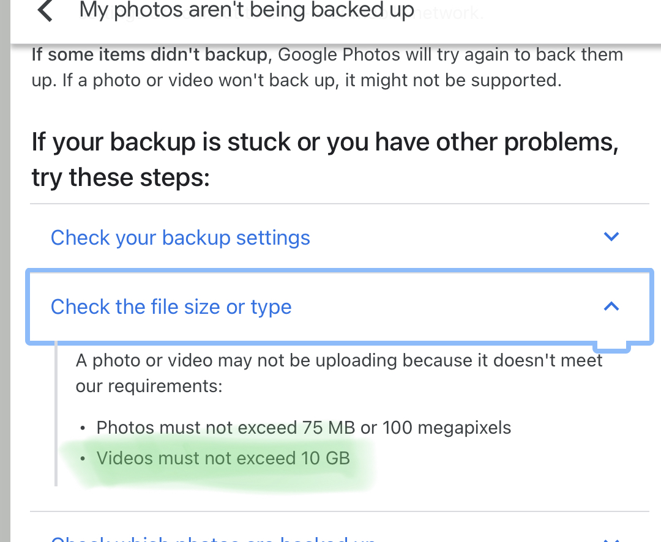
Task: Tap the 'My photos aren't being backed up' title
Action: pos(247,10)
